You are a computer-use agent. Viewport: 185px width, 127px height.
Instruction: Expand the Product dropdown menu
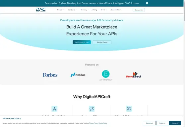(61, 10)
